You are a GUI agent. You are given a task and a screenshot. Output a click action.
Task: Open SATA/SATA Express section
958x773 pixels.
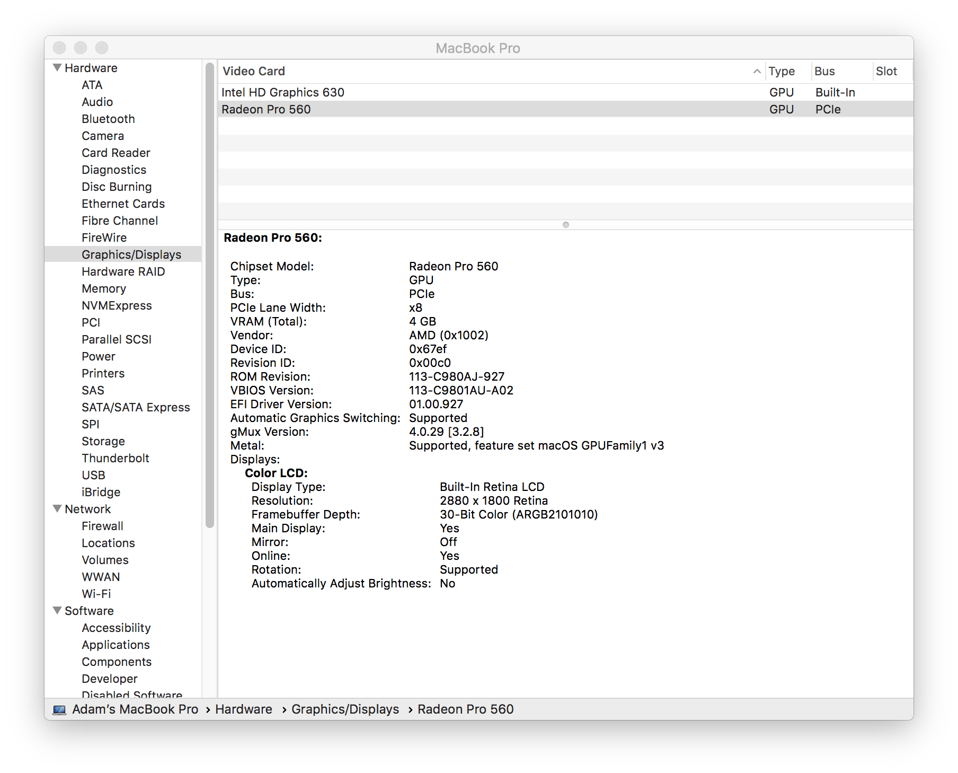point(136,407)
